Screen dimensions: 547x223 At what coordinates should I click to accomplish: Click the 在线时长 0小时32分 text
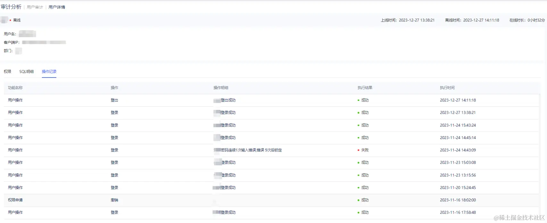point(527,20)
